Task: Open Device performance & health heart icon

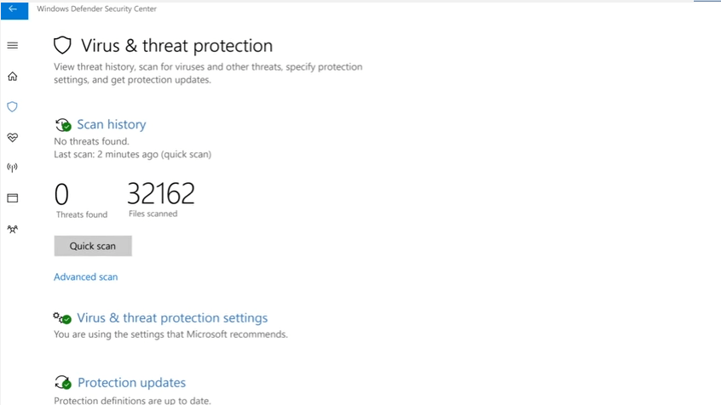Action: point(13,137)
